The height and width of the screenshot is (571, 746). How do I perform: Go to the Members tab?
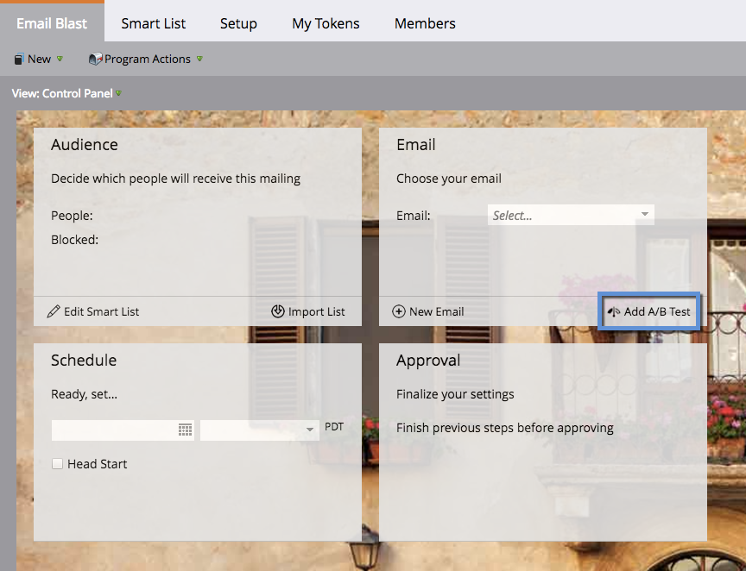(425, 23)
